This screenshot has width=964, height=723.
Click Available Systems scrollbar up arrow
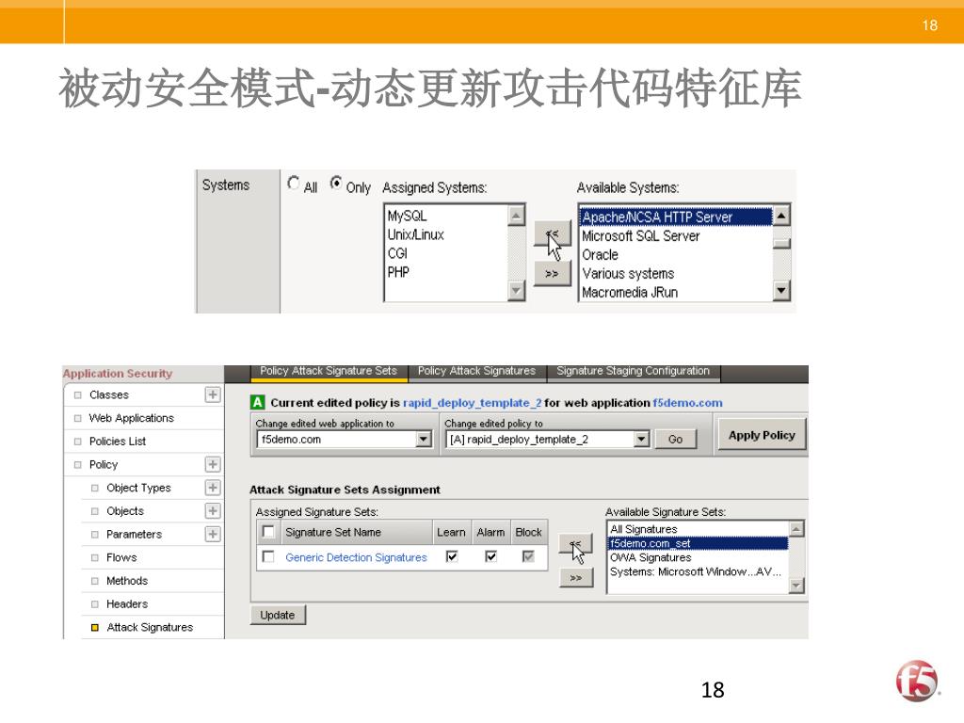coord(780,216)
